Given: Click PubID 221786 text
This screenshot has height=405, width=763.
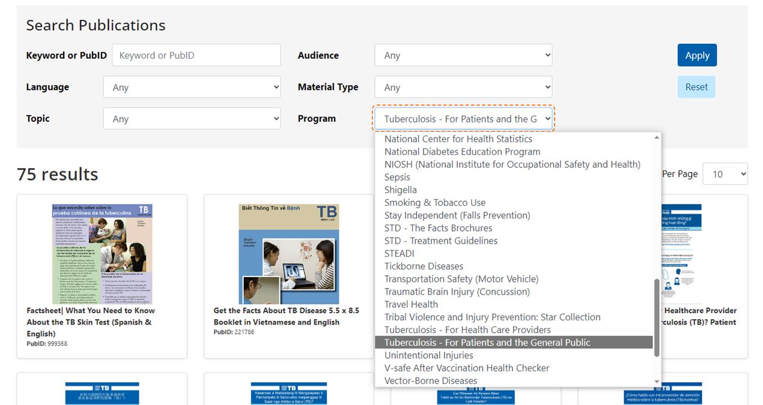Looking at the screenshot, I should [x=234, y=332].
